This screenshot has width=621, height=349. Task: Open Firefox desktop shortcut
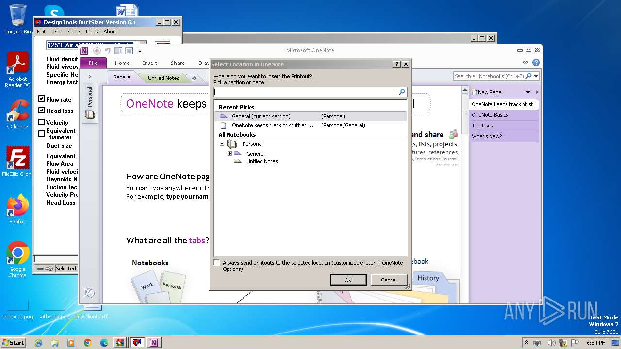tap(18, 209)
